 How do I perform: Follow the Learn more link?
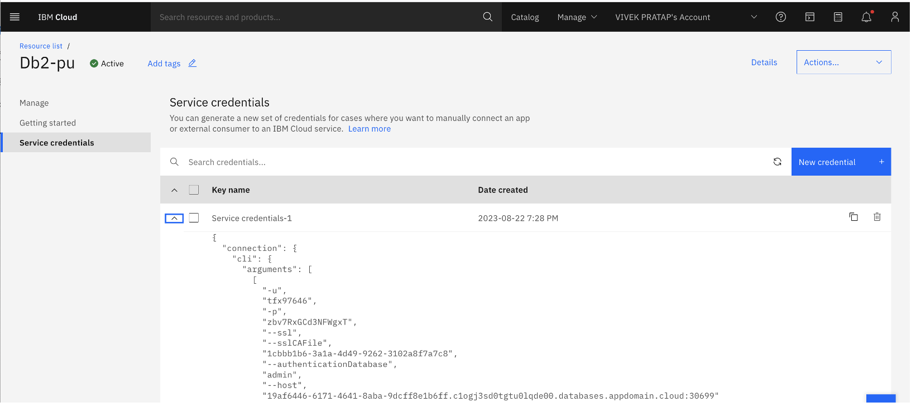[370, 129]
